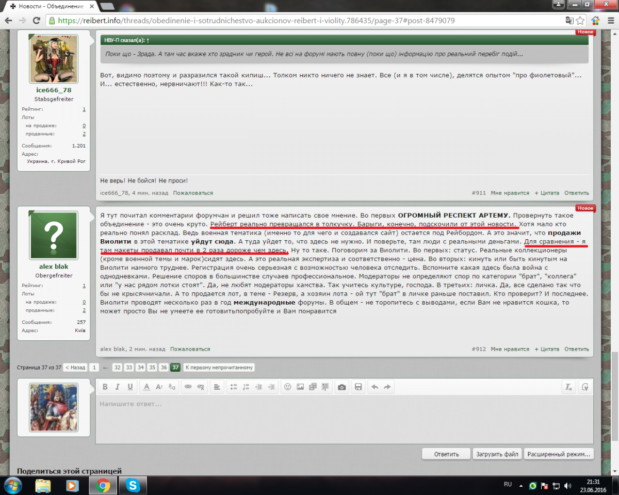Image resolution: width=619 pixels, height=495 pixels.
Task: Add post #911 to multi-quote (+ Цитата)
Action: [547, 193]
